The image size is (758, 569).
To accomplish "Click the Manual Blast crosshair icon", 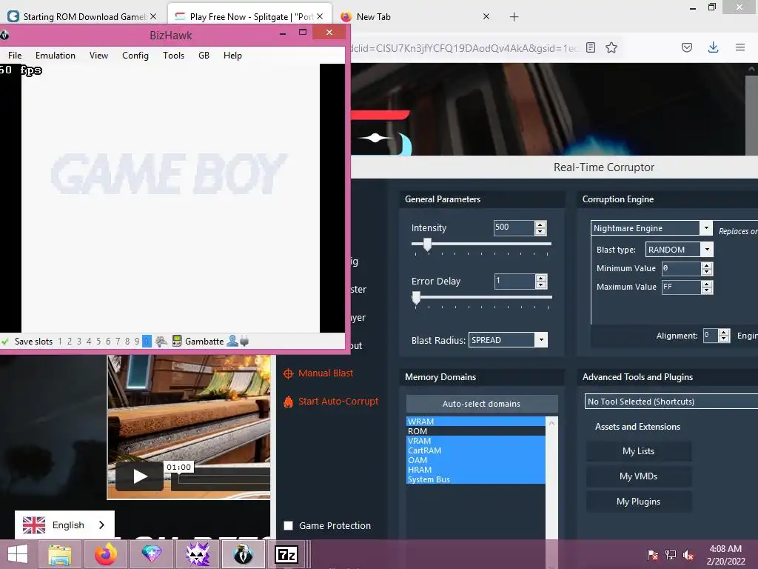I will pyautogui.click(x=288, y=373).
